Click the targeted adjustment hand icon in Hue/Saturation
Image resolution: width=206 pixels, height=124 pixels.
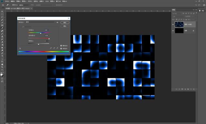pos(20,48)
